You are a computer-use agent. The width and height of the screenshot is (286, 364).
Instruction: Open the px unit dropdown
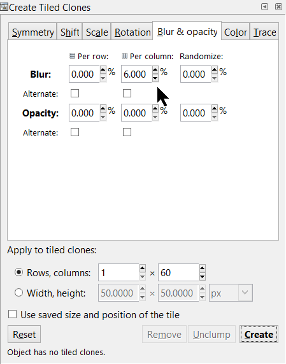231,293
